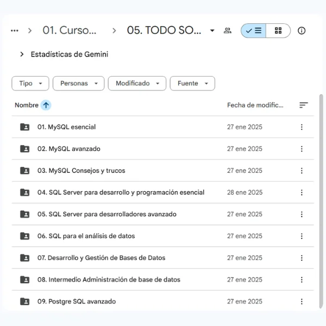Open the Tipo filter dropdown
Screen dimensions: 326x326
30,83
